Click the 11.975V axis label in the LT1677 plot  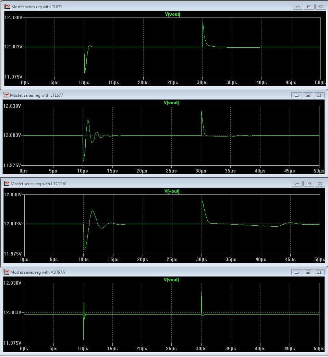click(x=12, y=165)
